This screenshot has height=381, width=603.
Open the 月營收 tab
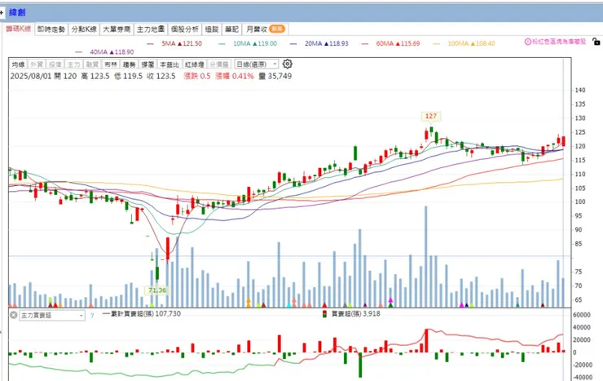[x=266, y=29]
